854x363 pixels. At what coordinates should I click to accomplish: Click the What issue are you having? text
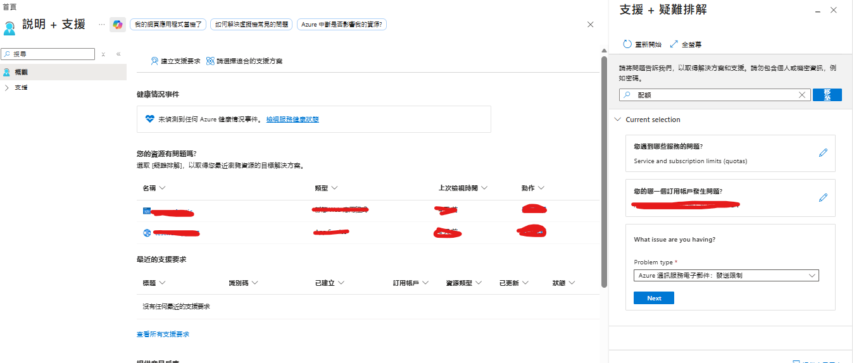tap(674, 240)
